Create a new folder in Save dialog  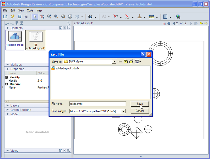click(131, 62)
